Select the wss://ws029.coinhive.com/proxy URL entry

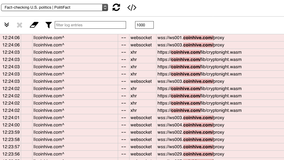tap(191, 154)
